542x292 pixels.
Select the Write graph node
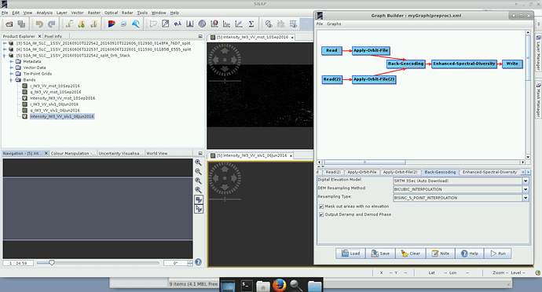[x=512, y=64]
